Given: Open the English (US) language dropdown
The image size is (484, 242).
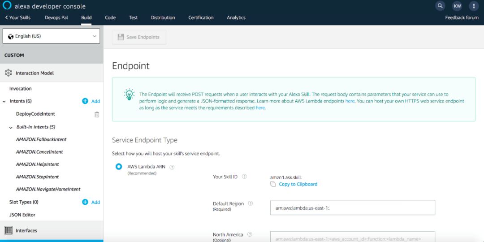Looking at the screenshot, I should pos(51,36).
